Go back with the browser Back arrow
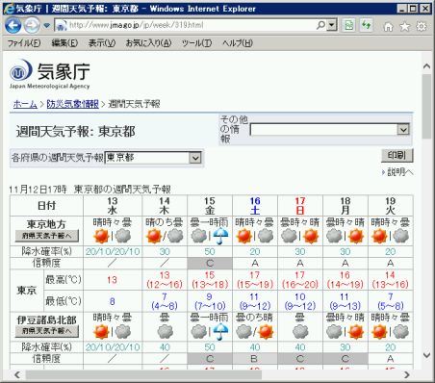The width and height of the screenshot is (435, 383). (x=13, y=25)
